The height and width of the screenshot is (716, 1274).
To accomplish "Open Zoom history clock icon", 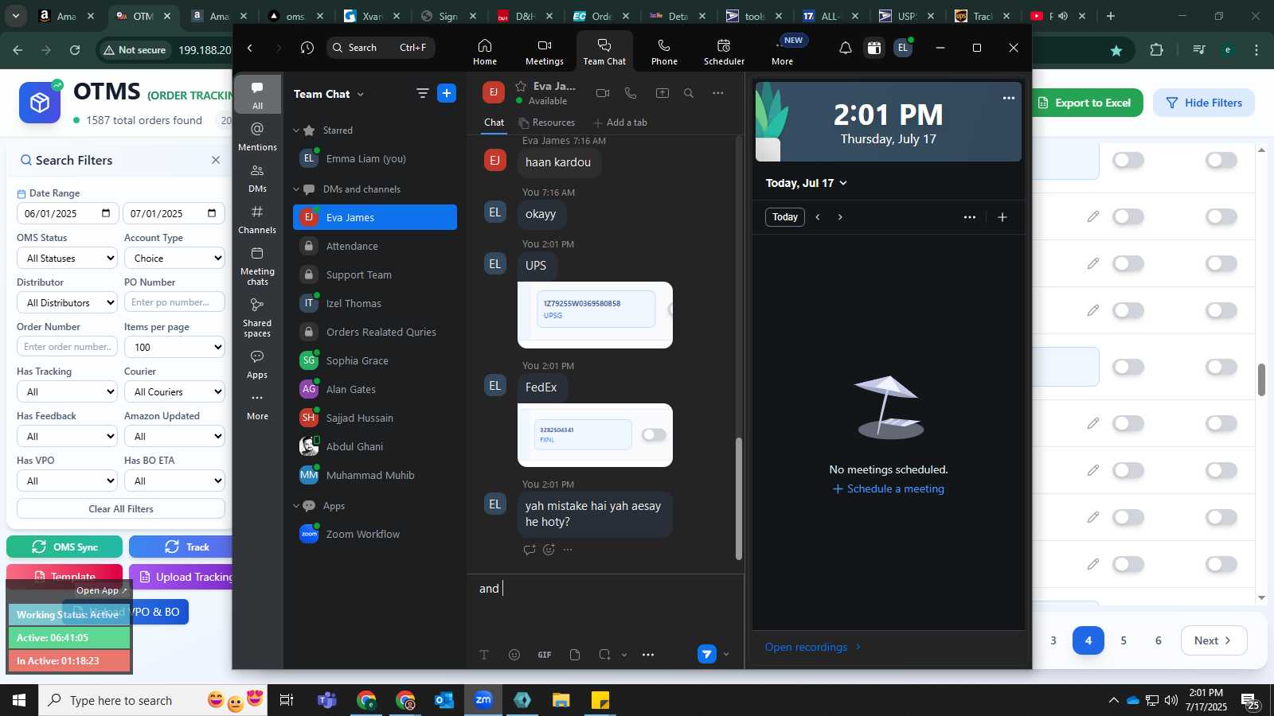I will click(x=307, y=48).
